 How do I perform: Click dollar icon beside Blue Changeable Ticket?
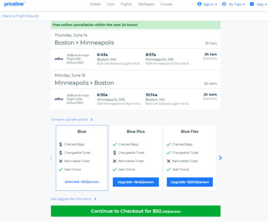coord(61,153)
